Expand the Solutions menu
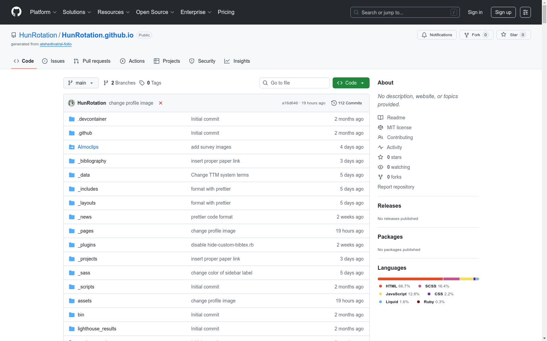The height and width of the screenshot is (341, 547). point(77,12)
